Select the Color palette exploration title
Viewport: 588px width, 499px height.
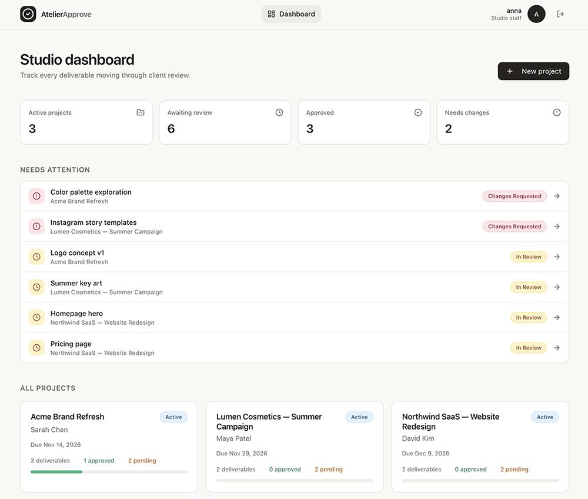91,192
